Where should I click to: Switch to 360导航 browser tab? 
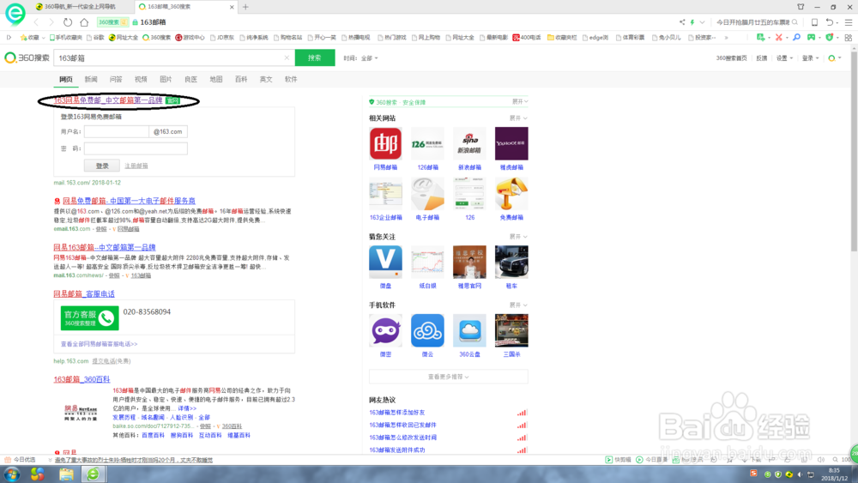pos(80,7)
